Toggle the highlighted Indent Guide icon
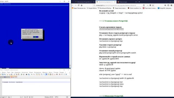Viewport: 174px width, 98px height. point(46,74)
